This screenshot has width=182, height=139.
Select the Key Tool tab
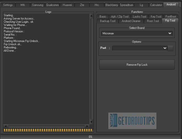pyautogui.click(x=156, y=16)
